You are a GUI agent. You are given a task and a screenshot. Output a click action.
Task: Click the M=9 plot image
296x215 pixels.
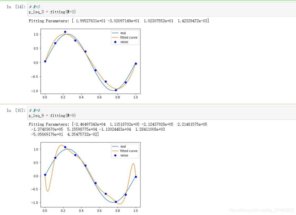pos(86,177)
